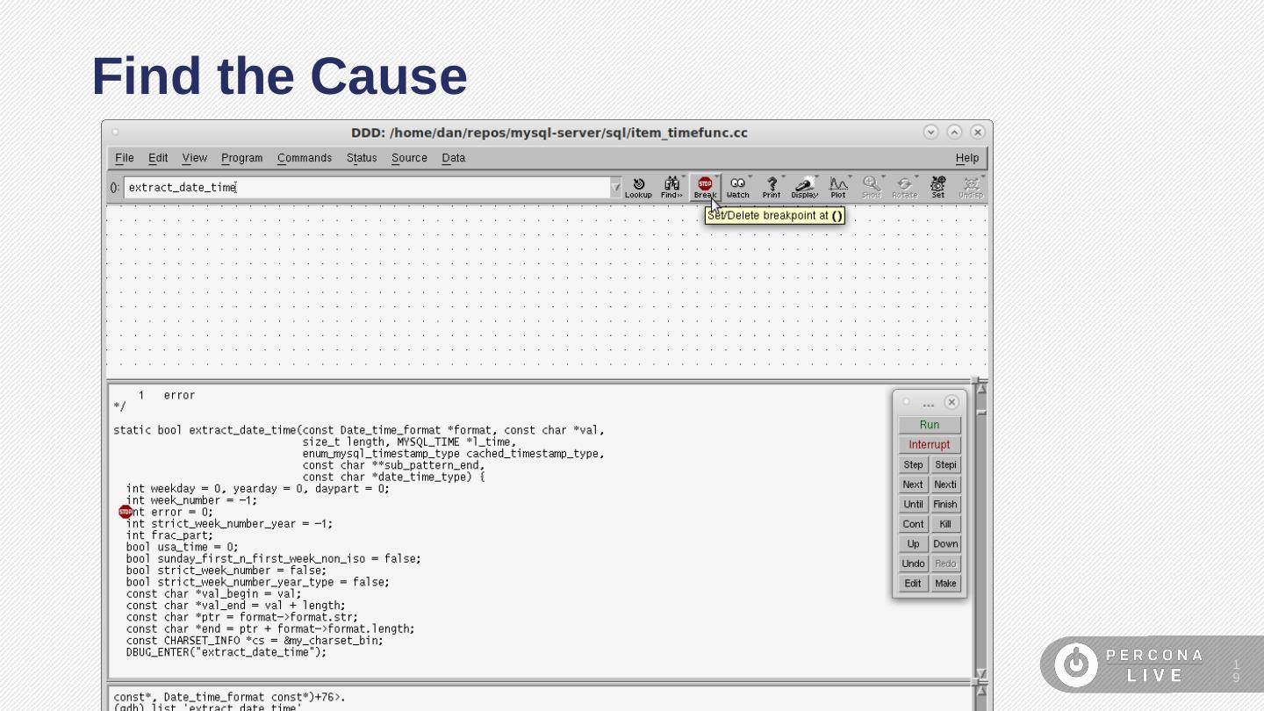
Task: Click the Interrupt button
Action: pos(930,445)
